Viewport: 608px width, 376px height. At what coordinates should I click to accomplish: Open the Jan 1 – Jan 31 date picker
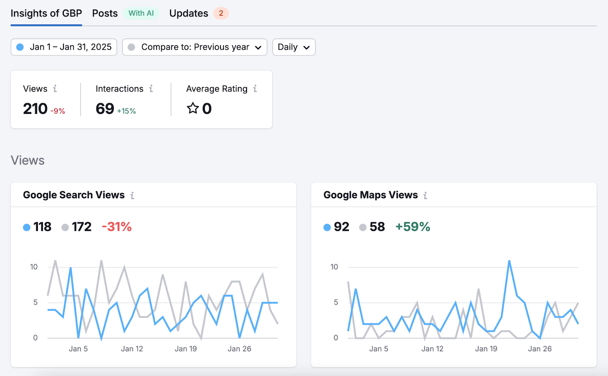[x=63, y=47]
